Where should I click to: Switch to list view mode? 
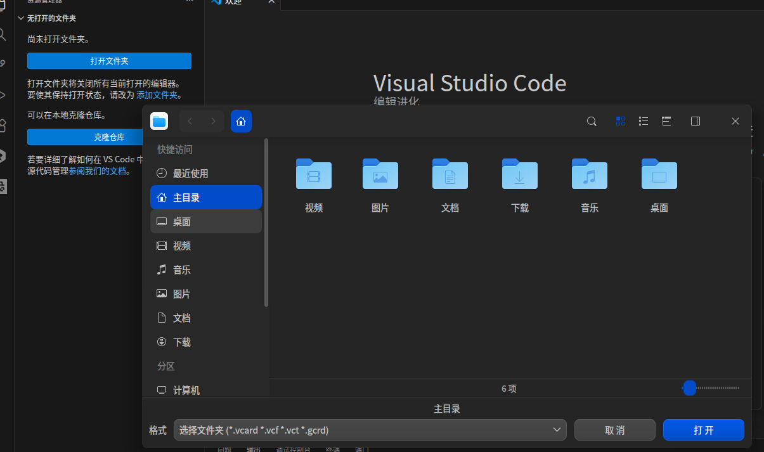[x=644, y=121]
